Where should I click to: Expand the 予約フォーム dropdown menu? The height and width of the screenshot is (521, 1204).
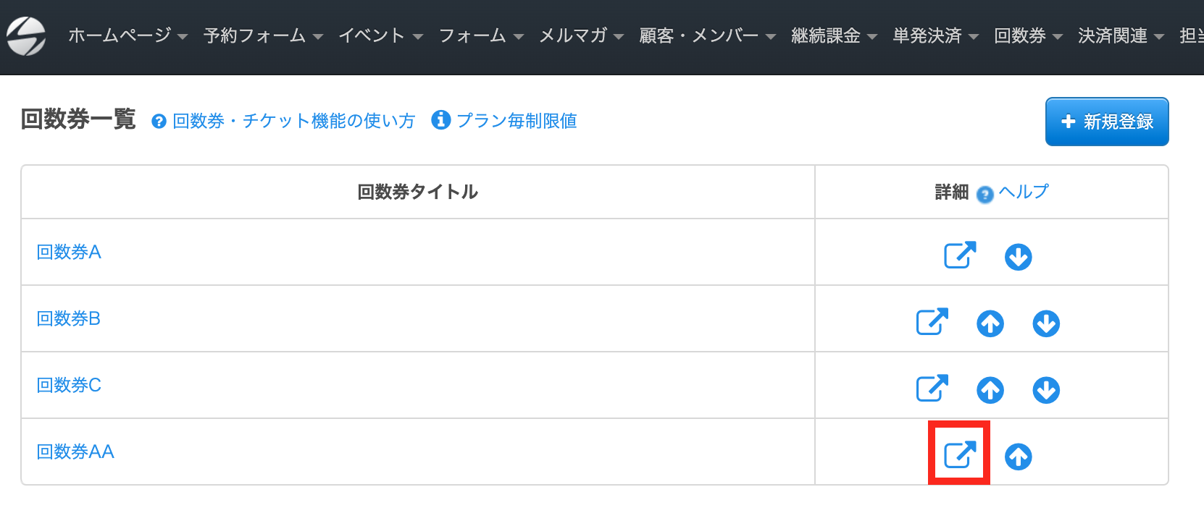point(264,35)
